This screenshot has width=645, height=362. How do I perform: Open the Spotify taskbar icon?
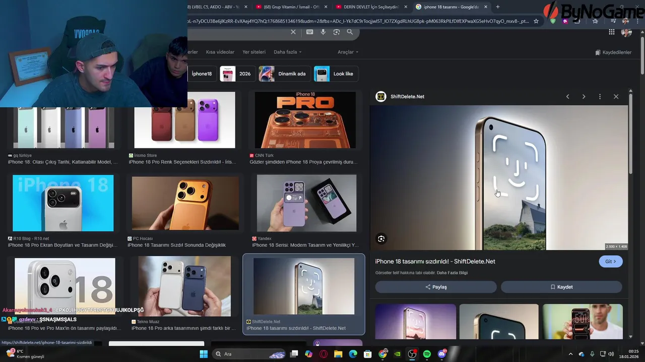point(427,354)
